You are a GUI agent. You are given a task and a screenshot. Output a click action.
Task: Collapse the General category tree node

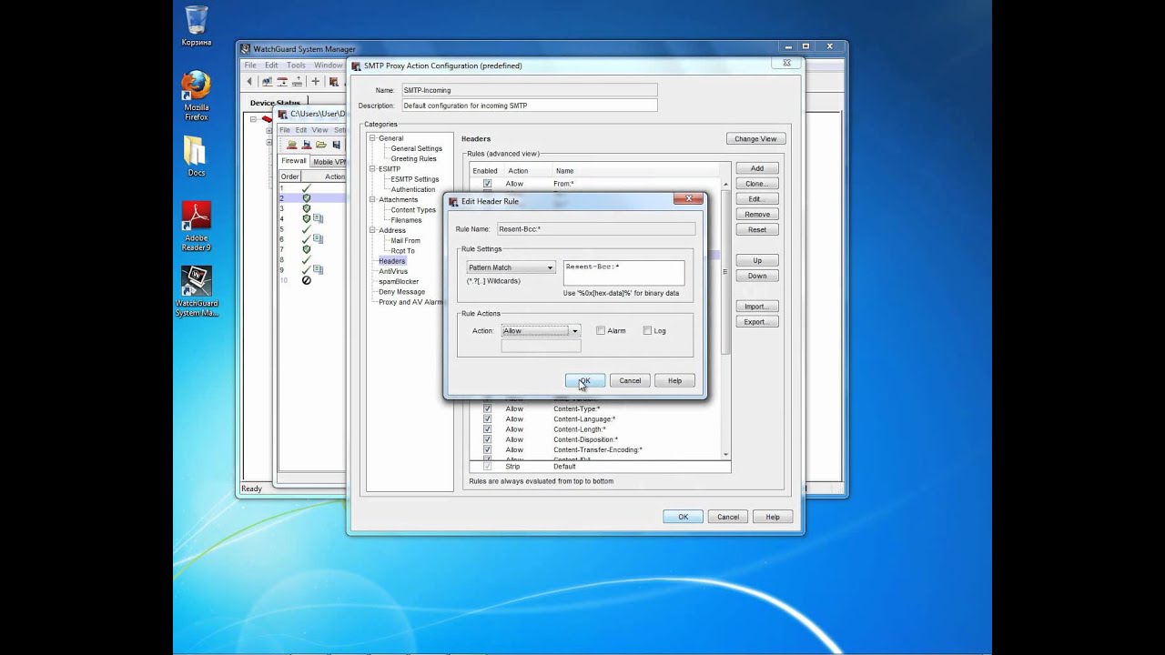coord(372,138)
